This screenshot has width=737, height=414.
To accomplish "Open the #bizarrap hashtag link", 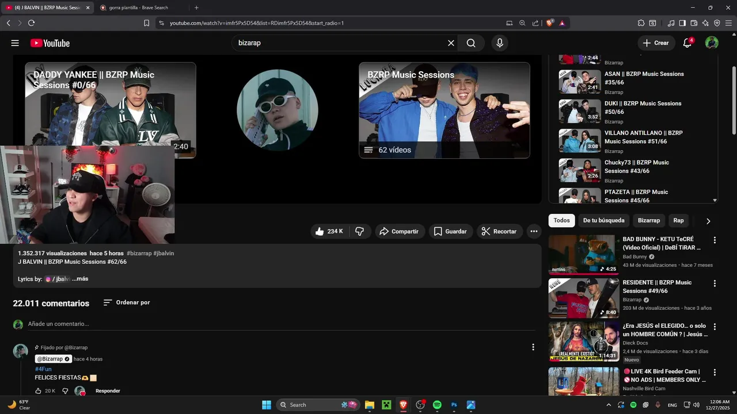I will click(x=139, y=254).
